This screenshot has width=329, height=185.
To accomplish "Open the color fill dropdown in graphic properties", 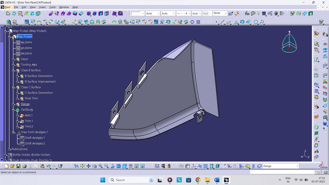I will coord(143,14).
